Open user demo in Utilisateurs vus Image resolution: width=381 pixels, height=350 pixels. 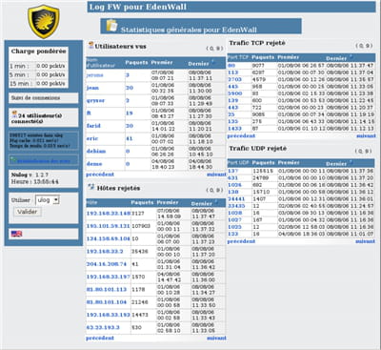pos(94,164)
